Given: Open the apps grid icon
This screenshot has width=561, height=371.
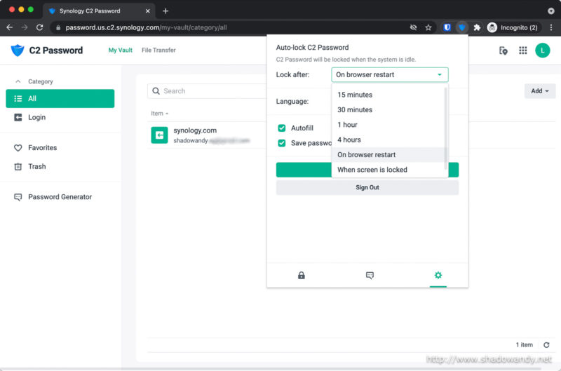Looking at the screenshot, I should 522,50.
